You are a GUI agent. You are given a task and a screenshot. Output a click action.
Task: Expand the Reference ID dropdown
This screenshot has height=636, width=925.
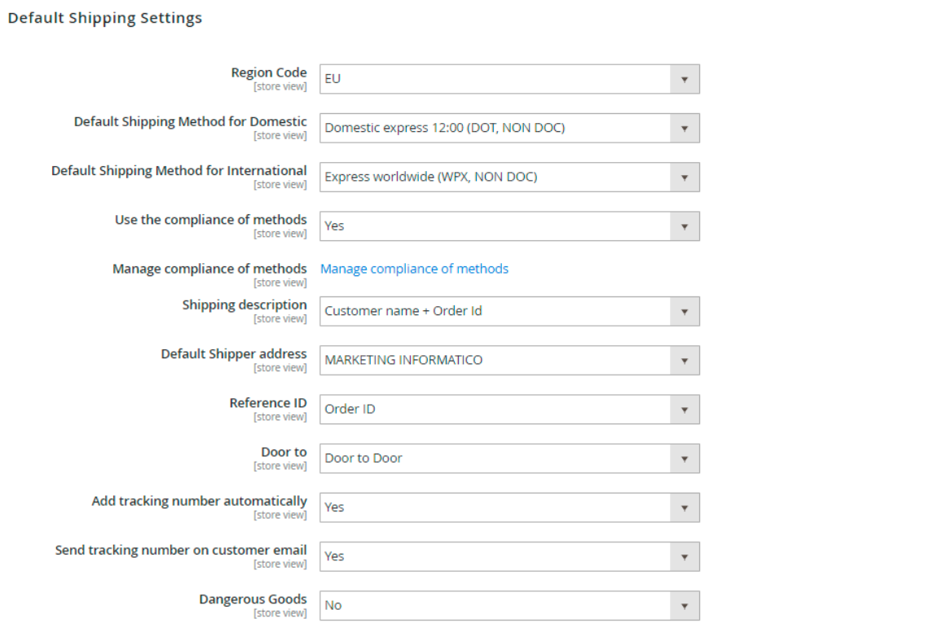coord(509,409)
